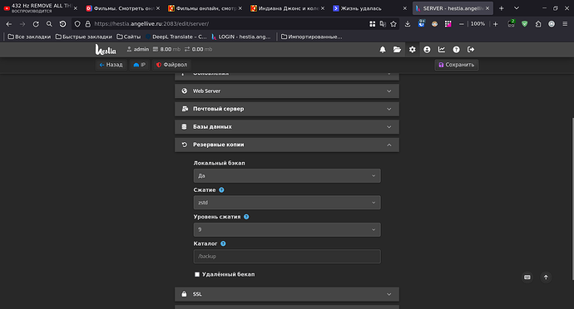This screenshot has width=574, height=309.
Task: Click the Сохранить button
Action: point(456,65)
